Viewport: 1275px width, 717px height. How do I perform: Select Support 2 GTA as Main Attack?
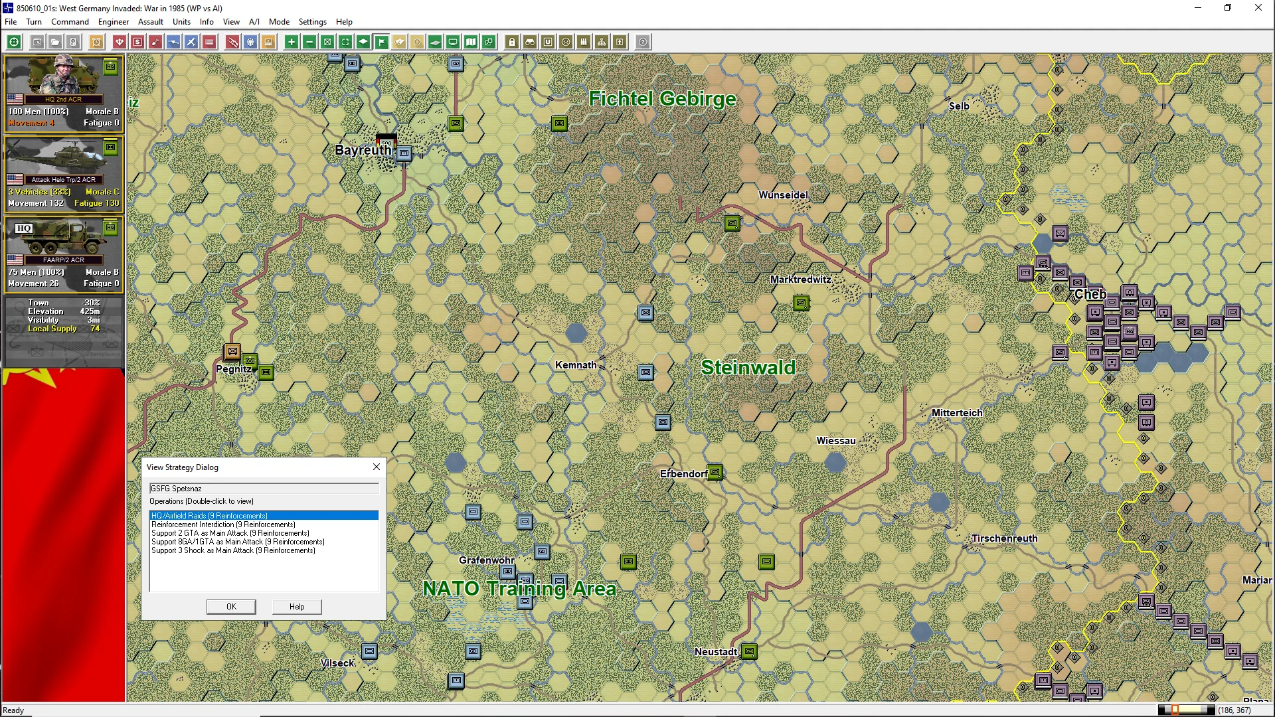[x=264, y=532]
